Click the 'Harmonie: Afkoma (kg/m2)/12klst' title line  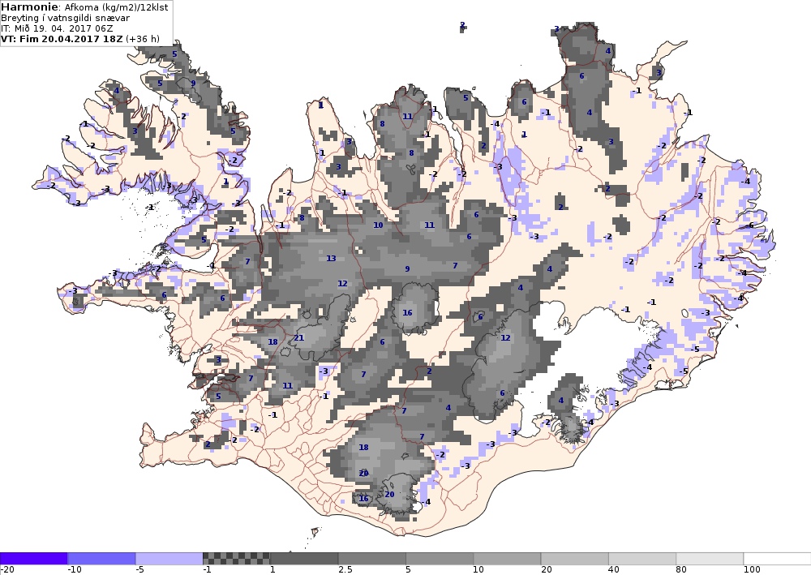[84, 7]
